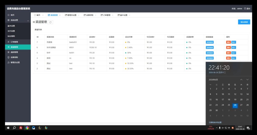
Task: Click the microphone tray icon
Action: click(x=220, y=128)
